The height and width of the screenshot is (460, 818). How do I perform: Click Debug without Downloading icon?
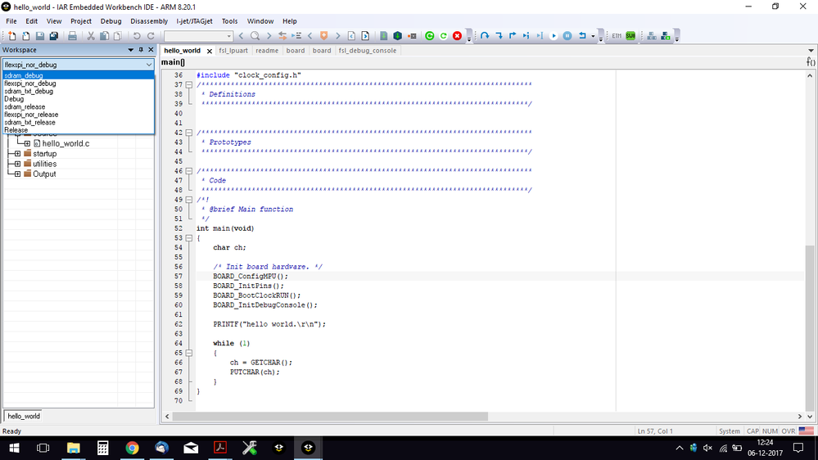pos(444,36)
